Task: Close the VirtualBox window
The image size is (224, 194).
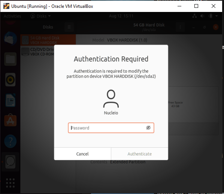Action: click(214, 6)
